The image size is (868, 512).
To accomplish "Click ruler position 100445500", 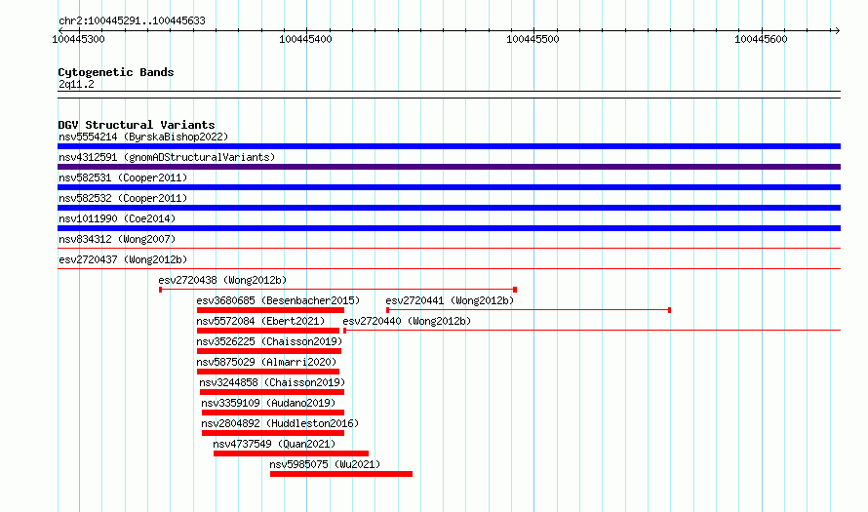I will pyautogui.click(x=533, y=39).
